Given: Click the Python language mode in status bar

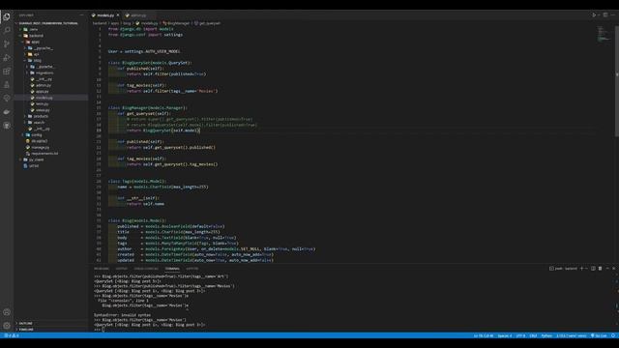Looking at the screenshot, I should pyautogui.click(x=546, y=335).
